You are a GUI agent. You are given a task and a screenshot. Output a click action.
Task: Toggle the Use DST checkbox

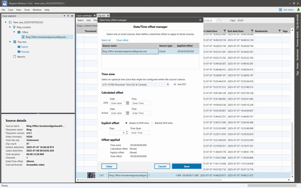point(175,84)
